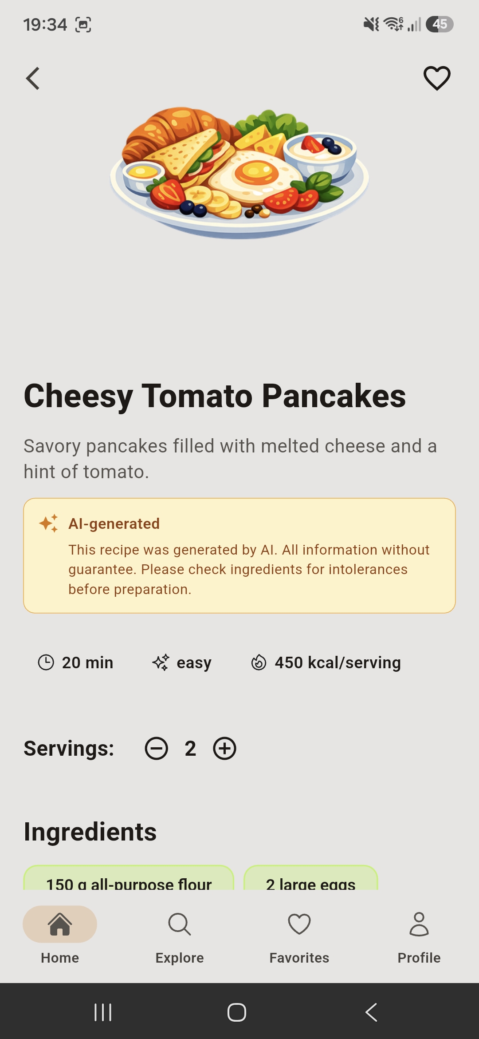Increase servings with the plus button
The width and height of the screenshot is (479, 1039).
[225, 749]
